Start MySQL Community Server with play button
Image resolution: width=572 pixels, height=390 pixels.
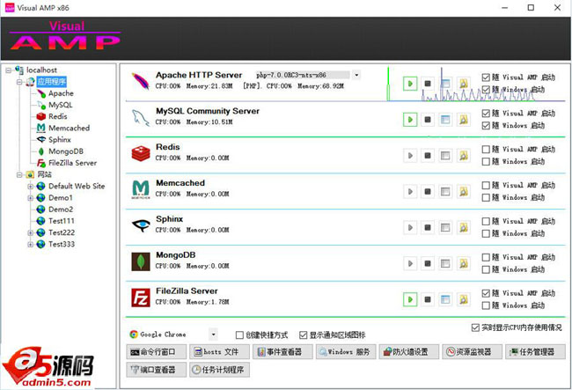(410, 120)
